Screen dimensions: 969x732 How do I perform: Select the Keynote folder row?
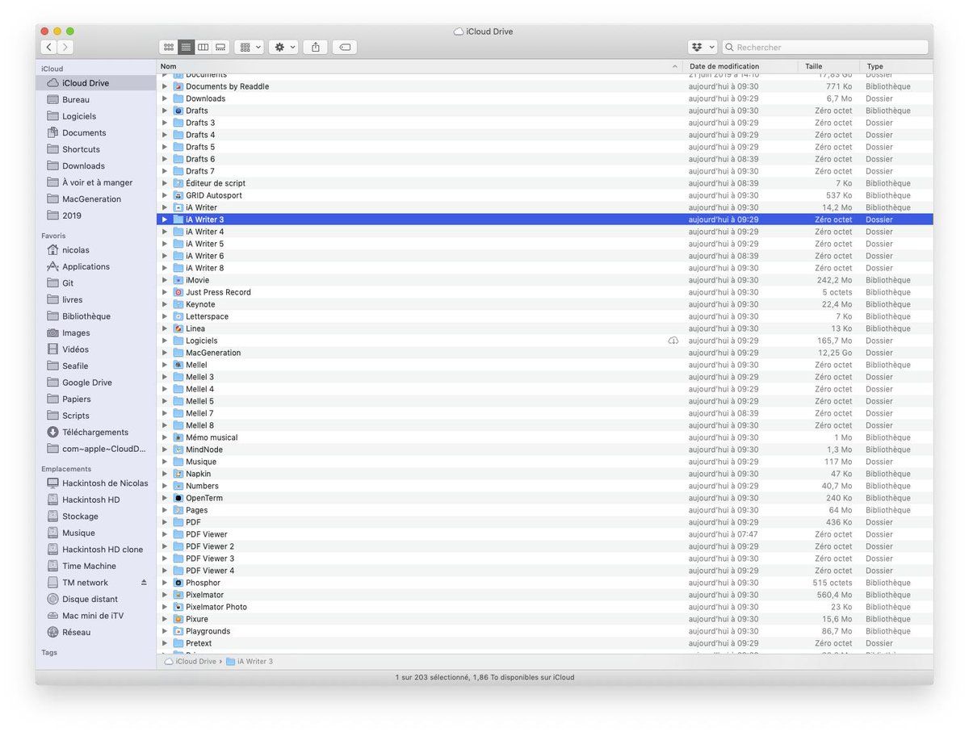point(200,304)
